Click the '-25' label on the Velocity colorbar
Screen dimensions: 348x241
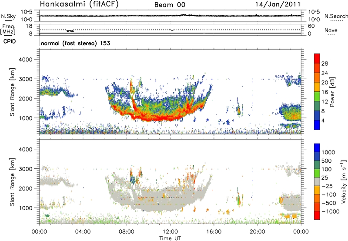[327, 186]
